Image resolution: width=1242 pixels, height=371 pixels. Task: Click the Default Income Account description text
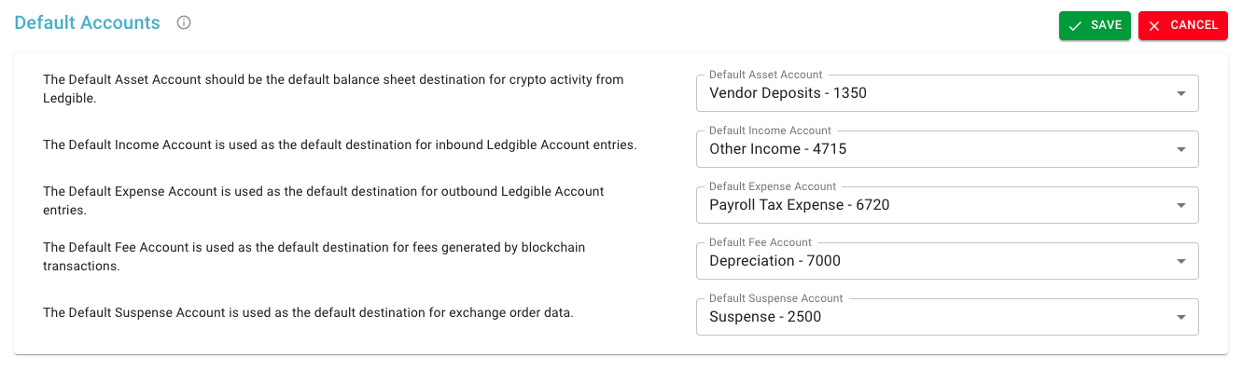tap(340, 144)
